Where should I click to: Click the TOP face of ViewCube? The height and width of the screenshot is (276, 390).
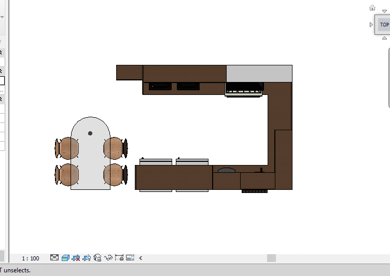tap(384, 24)
